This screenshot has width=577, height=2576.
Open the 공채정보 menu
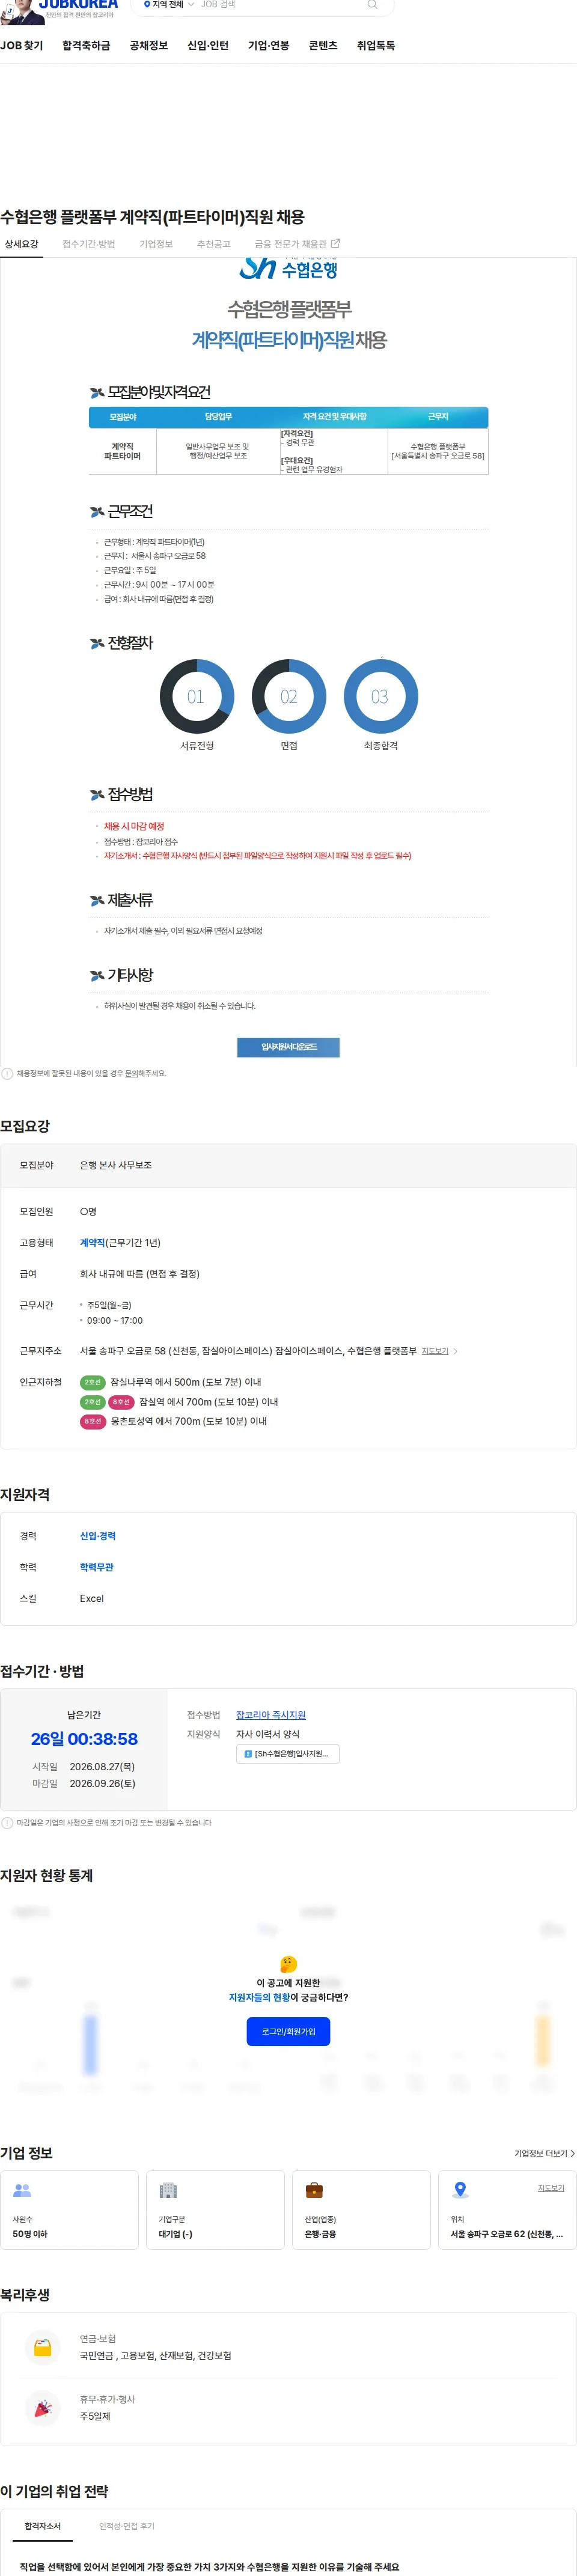[148, 46]
